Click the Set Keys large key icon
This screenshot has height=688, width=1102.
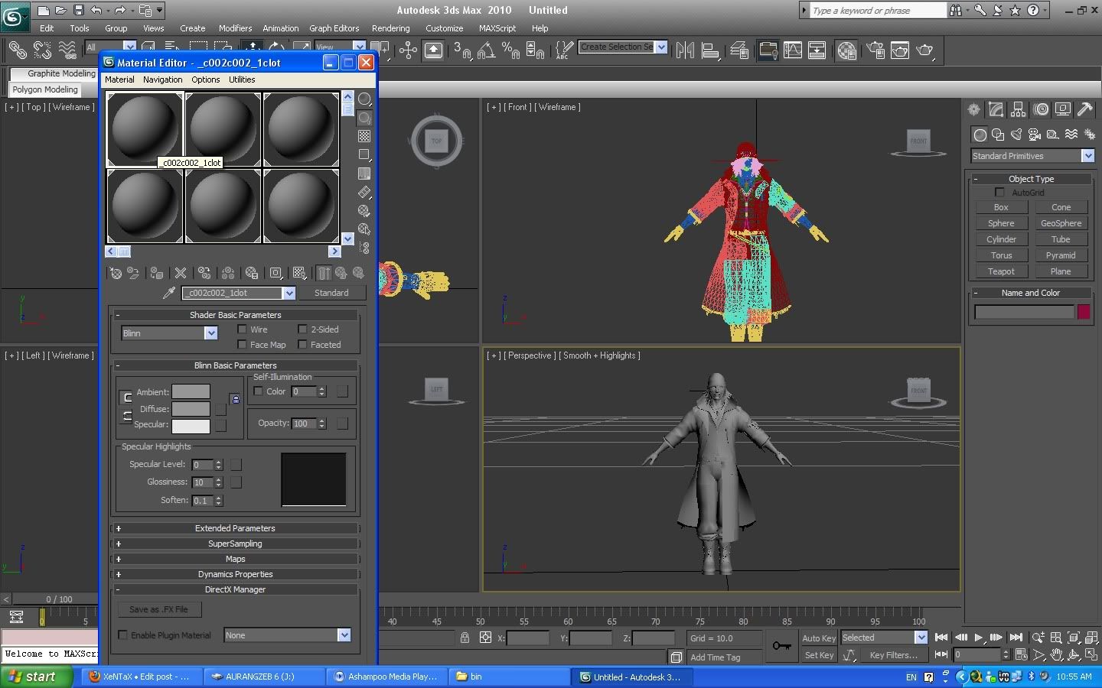(781, 646)
